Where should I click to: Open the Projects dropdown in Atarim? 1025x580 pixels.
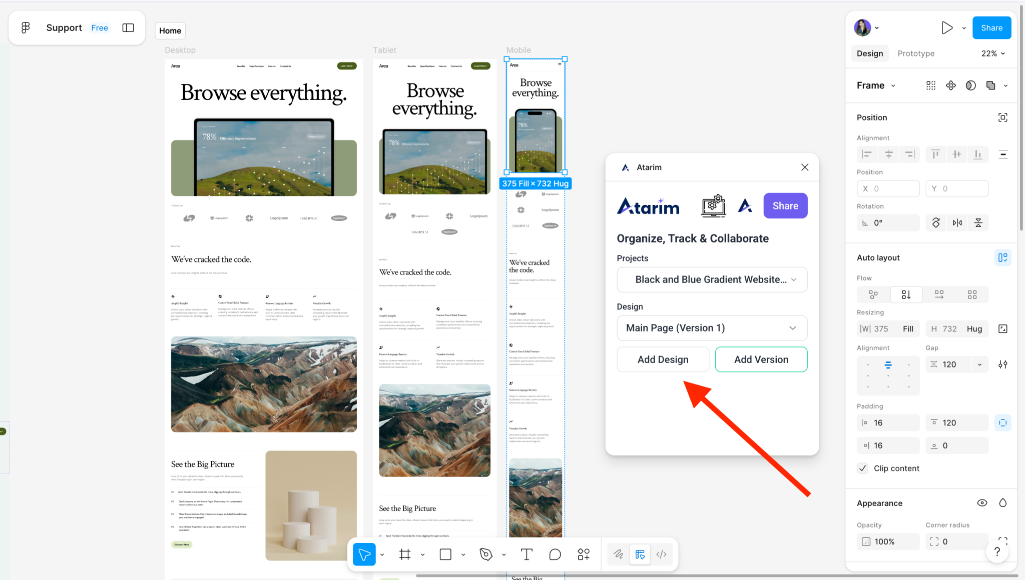[712, 279]
